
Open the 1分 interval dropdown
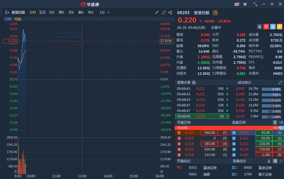pos(105,12)
